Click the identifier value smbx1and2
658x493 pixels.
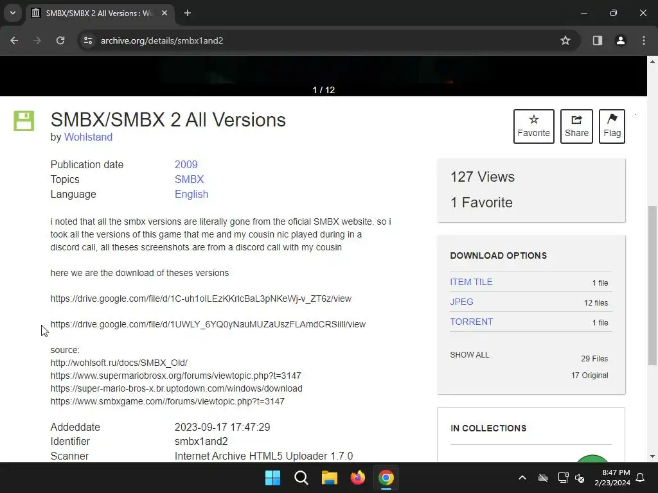point(201,441)
